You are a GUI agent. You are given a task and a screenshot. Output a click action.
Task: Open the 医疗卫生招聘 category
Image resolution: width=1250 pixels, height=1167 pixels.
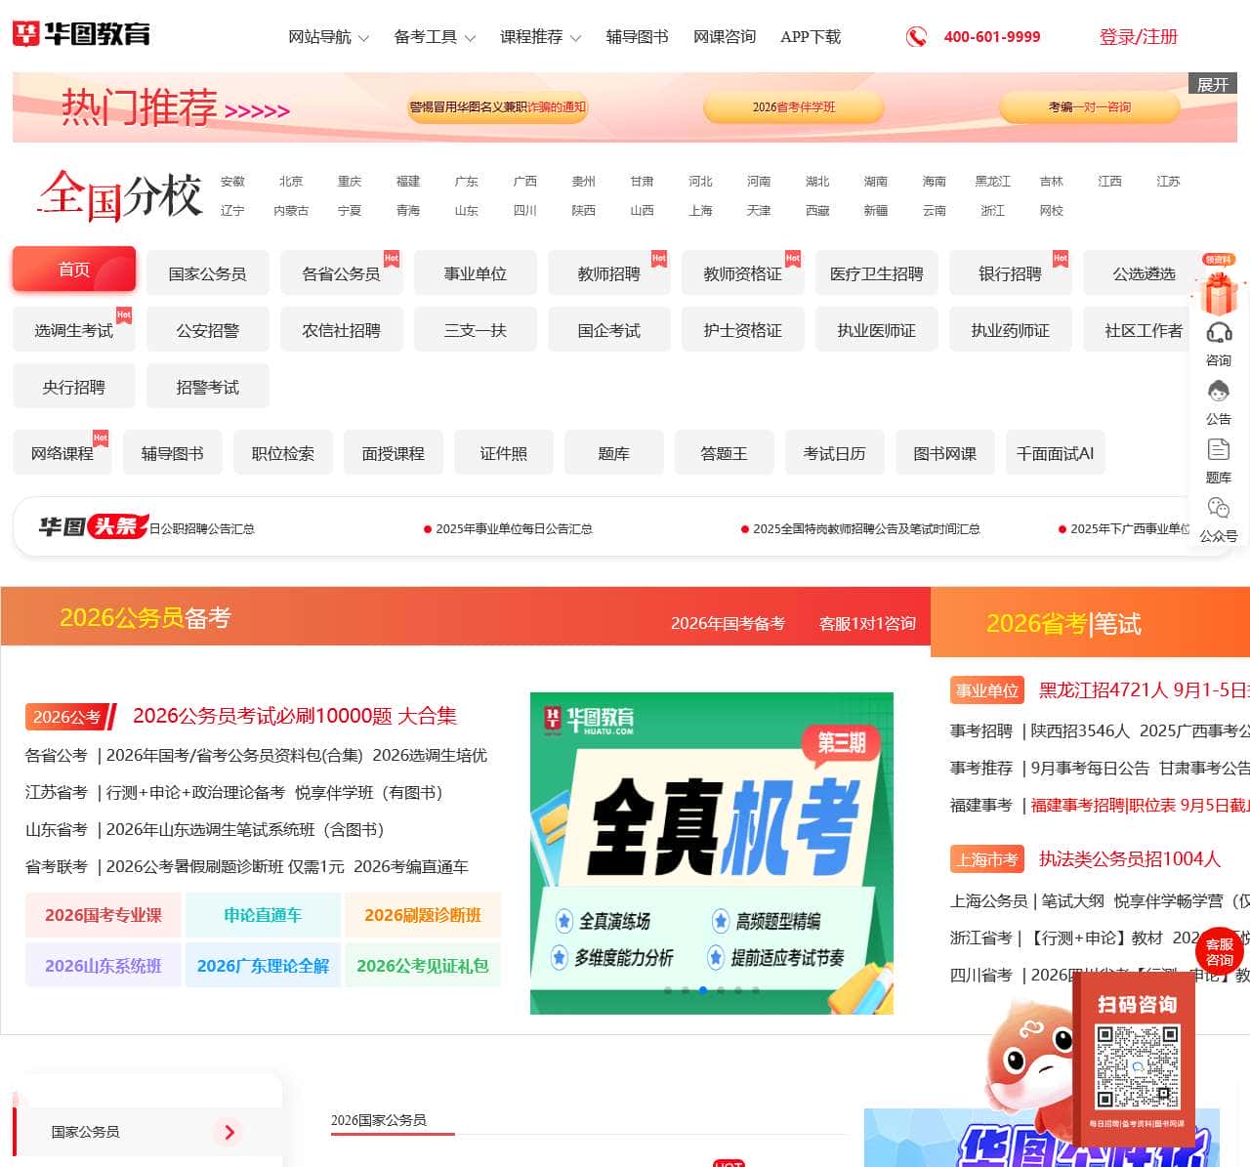pyautogui.click(x=876, y=273)
